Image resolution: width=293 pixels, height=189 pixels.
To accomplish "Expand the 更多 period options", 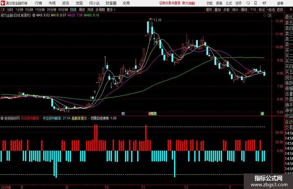I will point(111,10).
